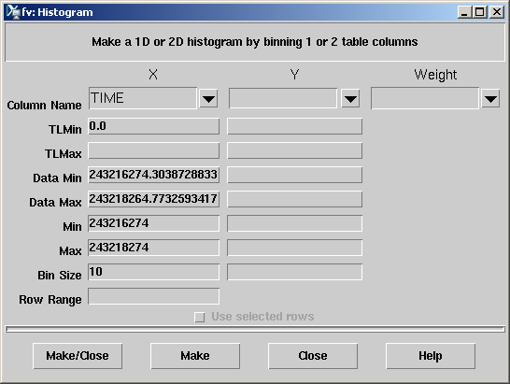Open the X column name dropdown arrow
The height and width of the screenshot is (384, 510).
[208, 98]
